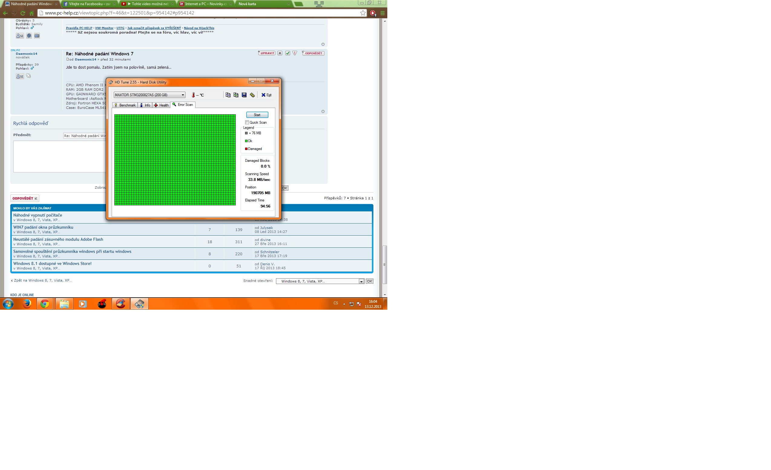Viewport: 771px width, 470px height.
Task: Open the Chrome hamburger menu
Action: tap(382, 13)
